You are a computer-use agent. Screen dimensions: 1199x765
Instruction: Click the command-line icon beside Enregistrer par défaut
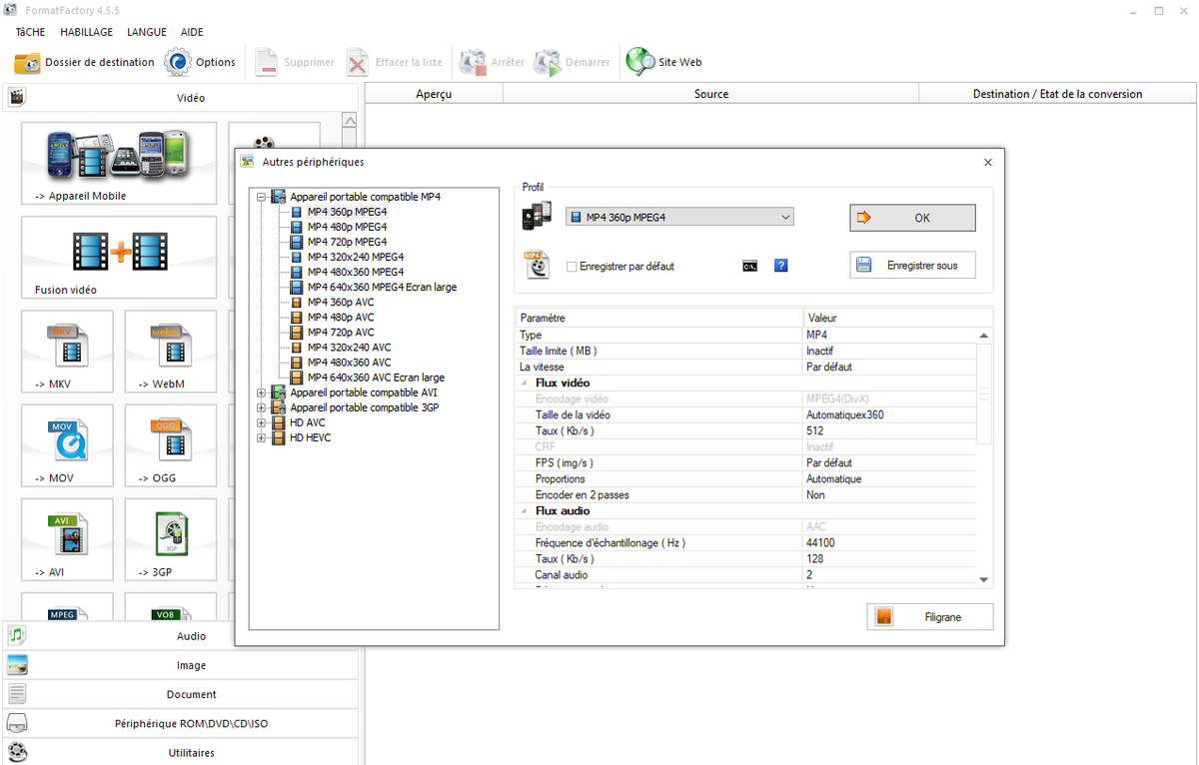click(749, 267)
